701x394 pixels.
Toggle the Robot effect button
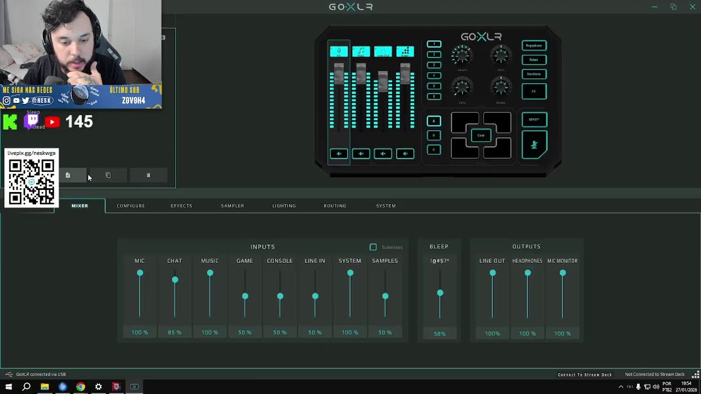[x=534, y=60]
